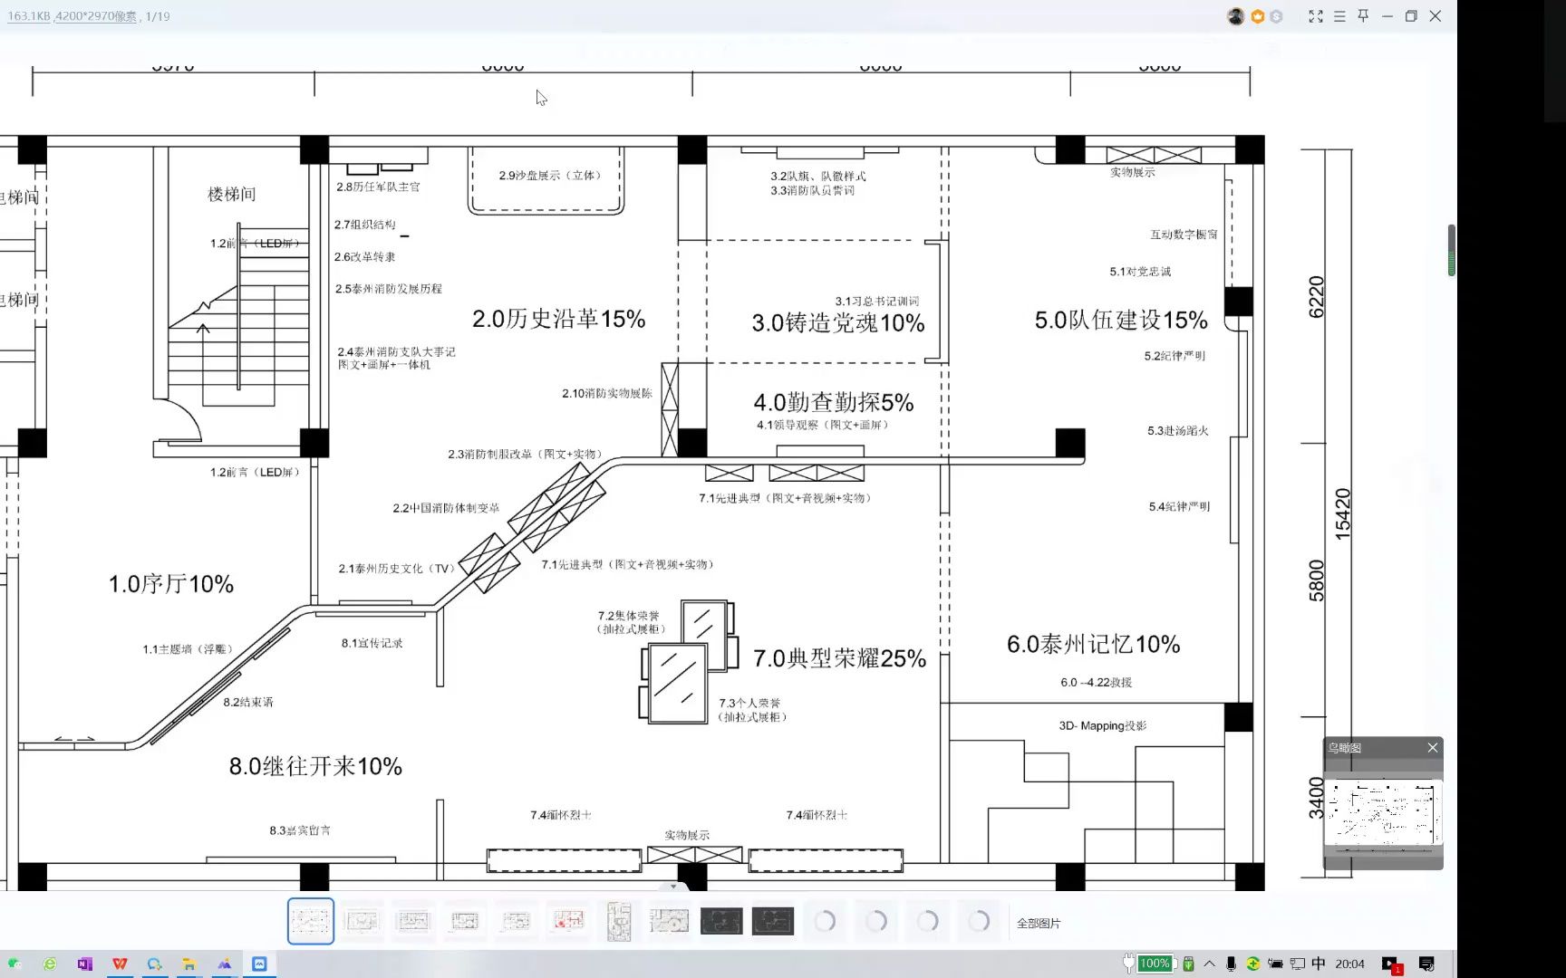
Task: Click the battery 100% indicator
Action: coord(1155,964)
